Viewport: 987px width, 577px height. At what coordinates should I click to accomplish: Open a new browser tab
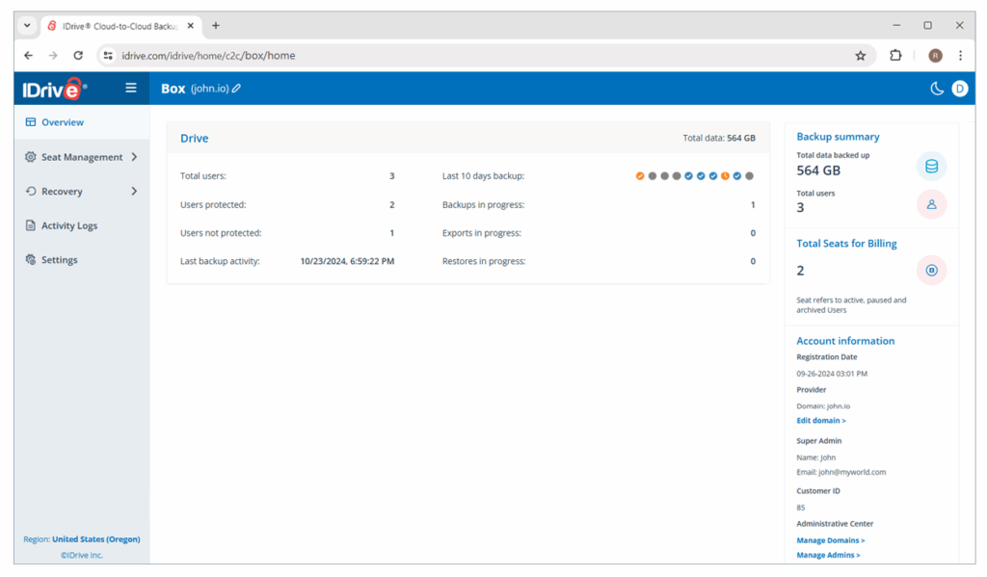coord(216,26)
